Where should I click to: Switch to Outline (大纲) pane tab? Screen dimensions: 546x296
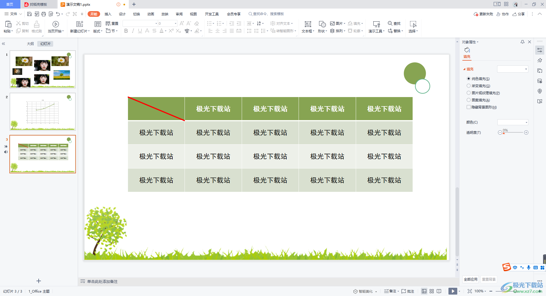tap(30, 44)
